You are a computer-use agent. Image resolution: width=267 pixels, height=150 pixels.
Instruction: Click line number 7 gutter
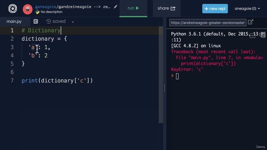point(12,80)
